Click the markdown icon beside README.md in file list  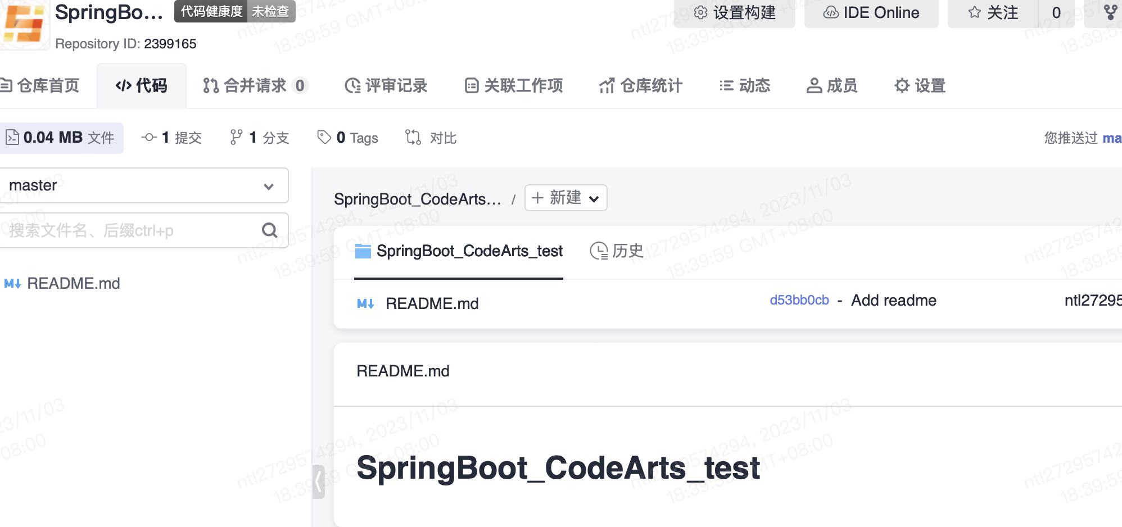(365, 304)
